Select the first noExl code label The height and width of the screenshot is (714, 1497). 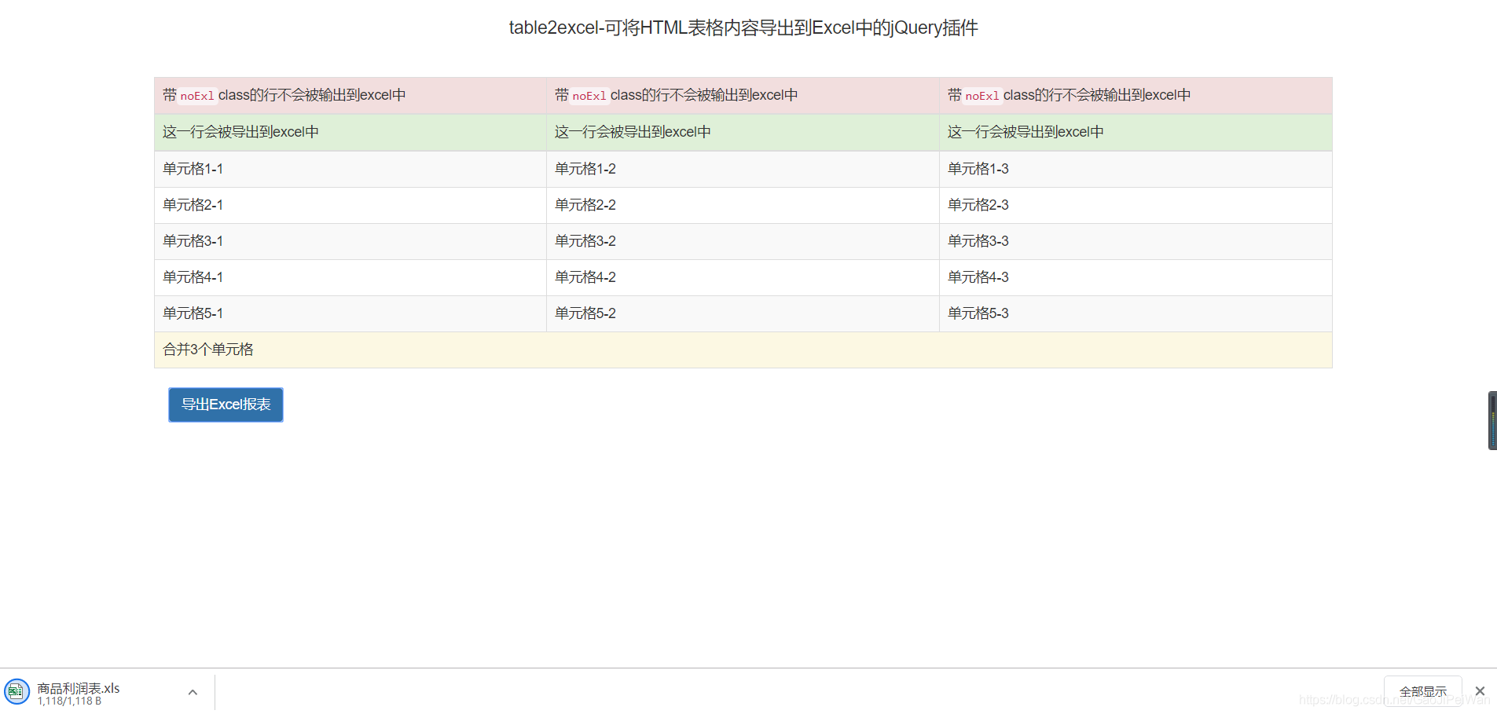point(197,96)
